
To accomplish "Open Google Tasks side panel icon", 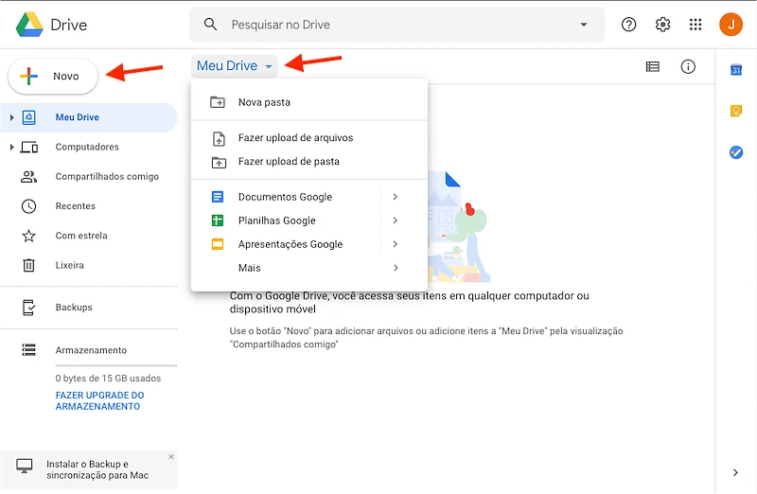I will tap(736, 152).
